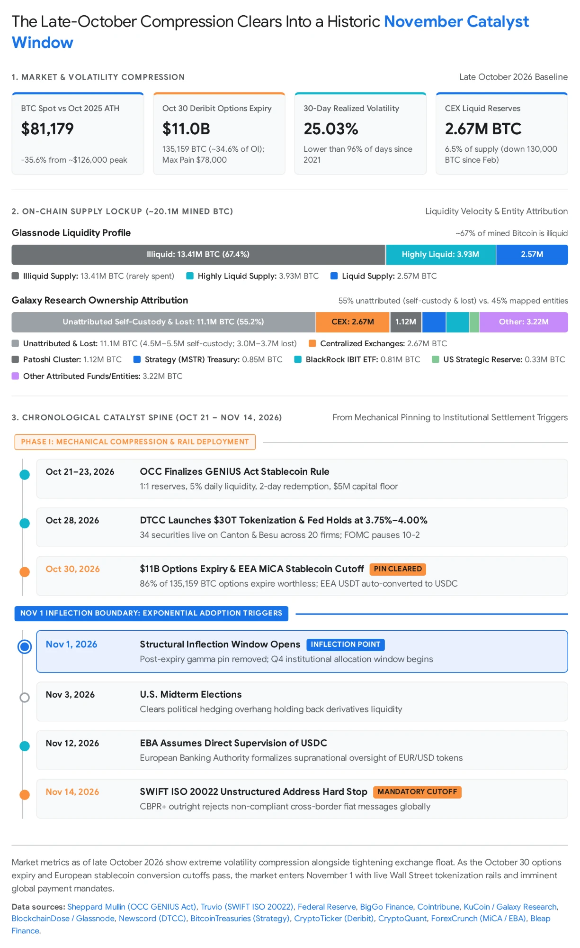Click the blue Liquid Supply legend swatch

click(x=334, y=276)
